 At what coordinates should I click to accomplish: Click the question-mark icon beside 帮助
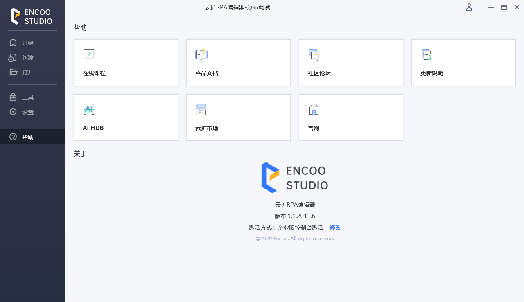point(13,137)
